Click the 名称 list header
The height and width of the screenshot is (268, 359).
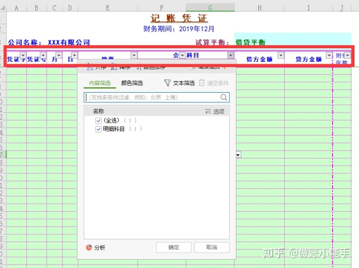[98, 112]
